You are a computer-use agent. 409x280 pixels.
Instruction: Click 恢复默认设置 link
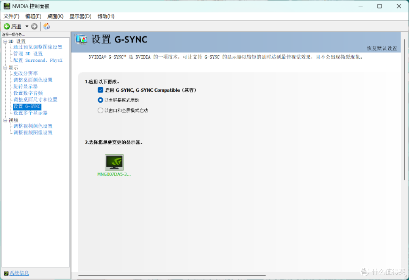click(x=382, y=48)
